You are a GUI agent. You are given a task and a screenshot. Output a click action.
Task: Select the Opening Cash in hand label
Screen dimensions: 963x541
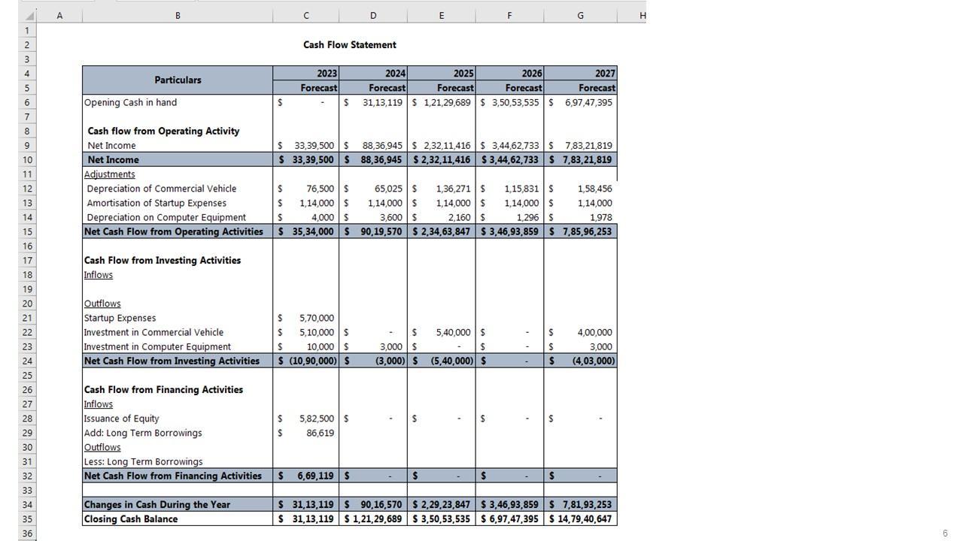(x=131, y=103)
